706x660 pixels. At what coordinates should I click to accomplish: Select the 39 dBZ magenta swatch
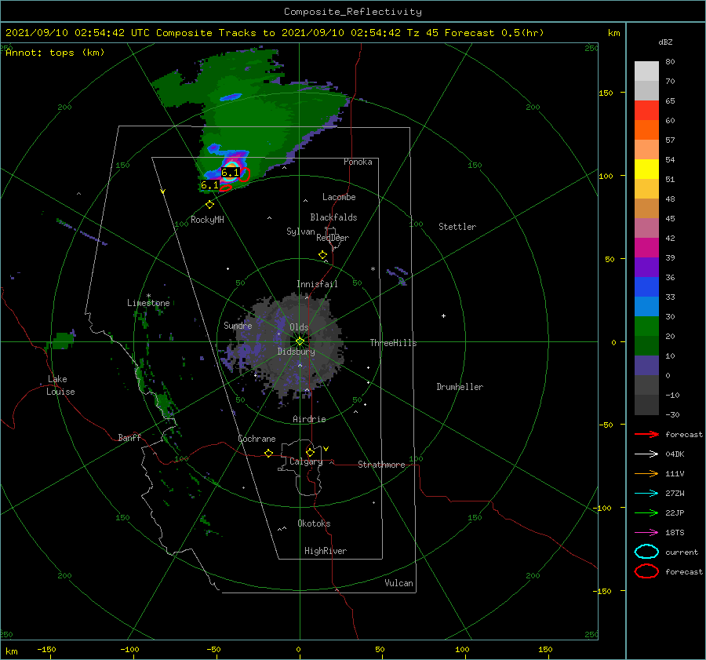pos(646,247)
